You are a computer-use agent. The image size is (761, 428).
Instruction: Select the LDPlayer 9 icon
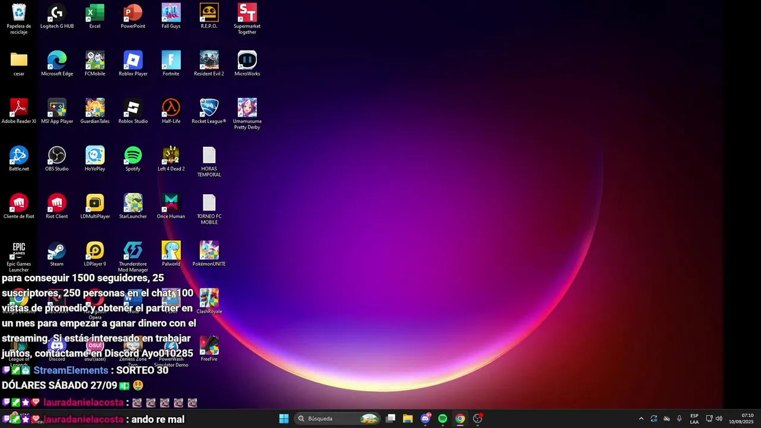click(95, 254)
